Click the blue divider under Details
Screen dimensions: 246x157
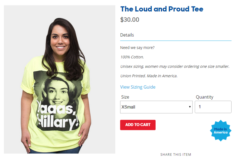(176, 41)
